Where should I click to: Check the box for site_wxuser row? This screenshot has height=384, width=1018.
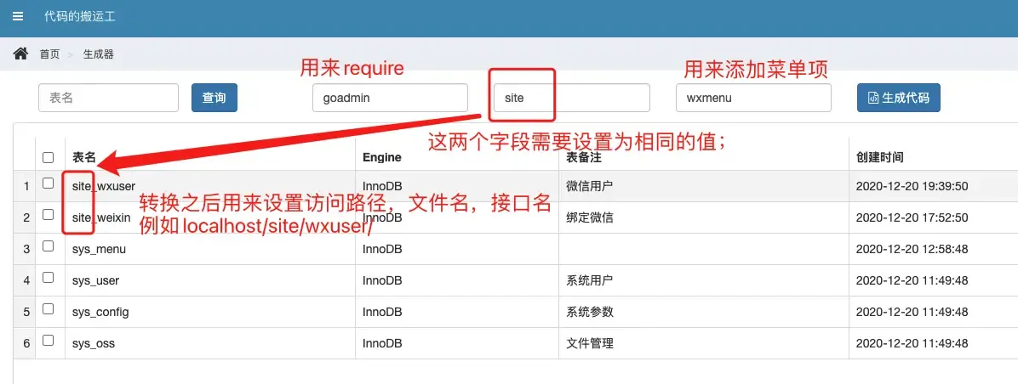pyautogui.click(x=49, y=184)
